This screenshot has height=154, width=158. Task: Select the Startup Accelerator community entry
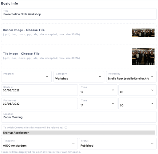[79, 133]
